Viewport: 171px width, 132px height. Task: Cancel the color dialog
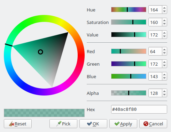pyautogui.click(x=153, y=124)
